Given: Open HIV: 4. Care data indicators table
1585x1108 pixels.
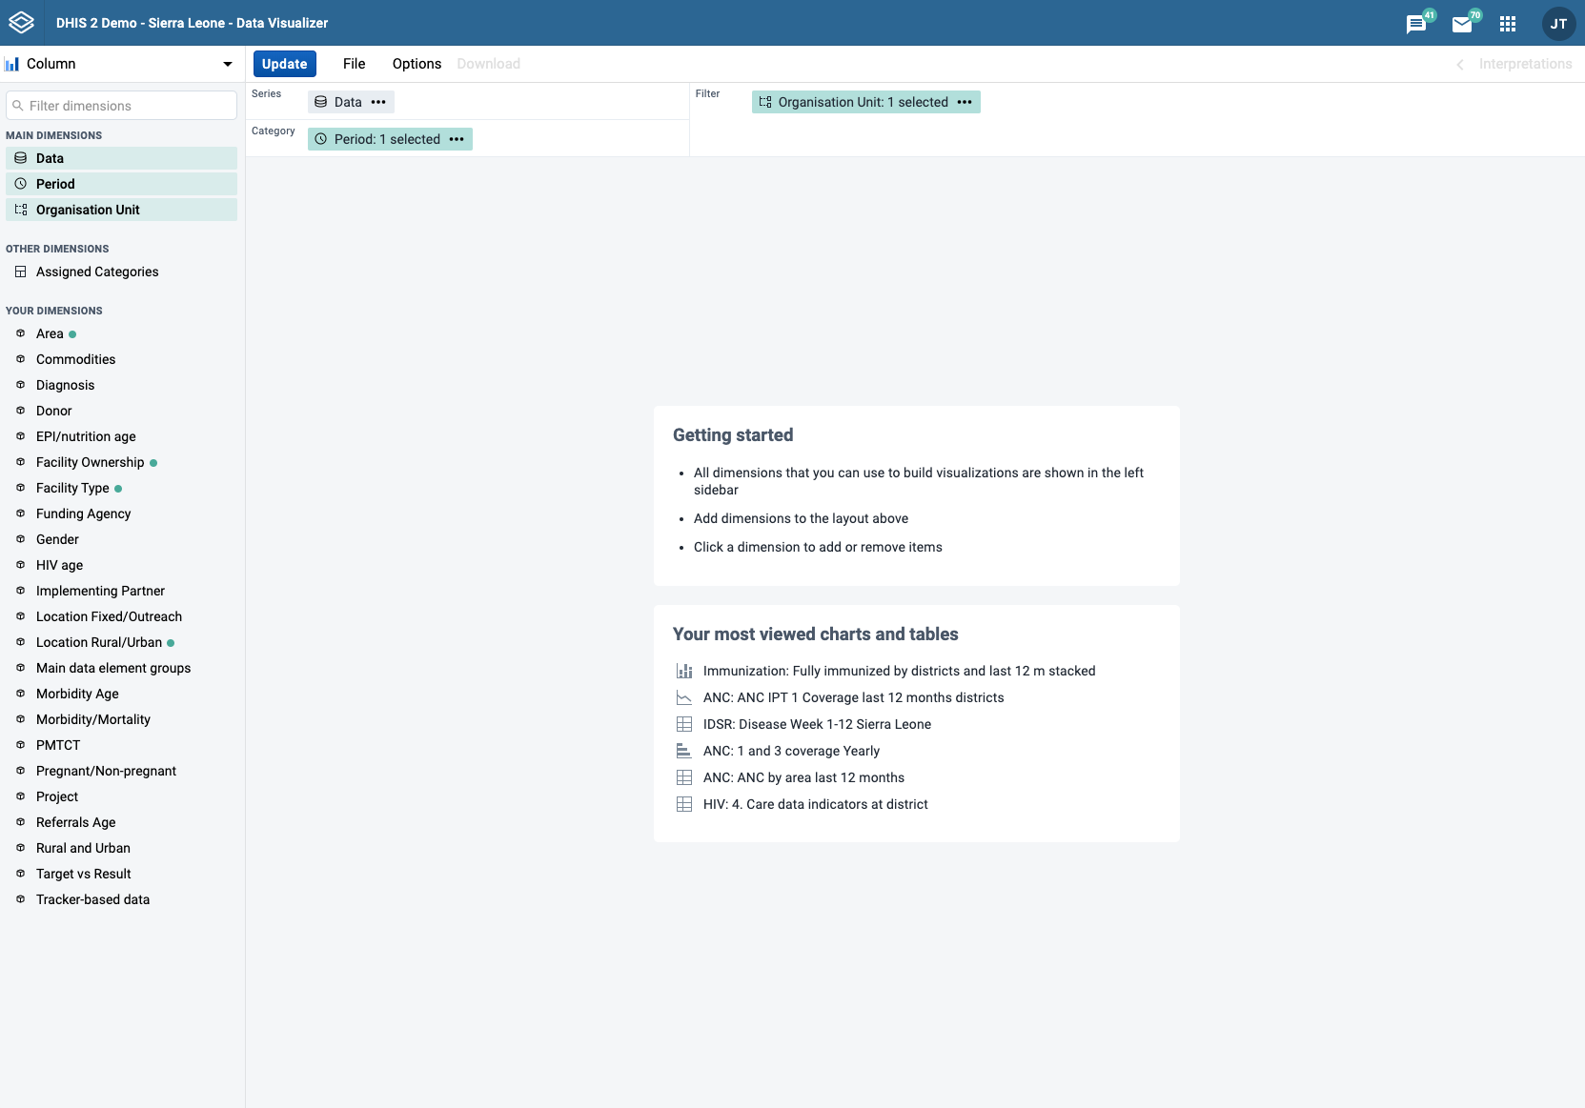Looking at the screenshot, I should 815,804.
